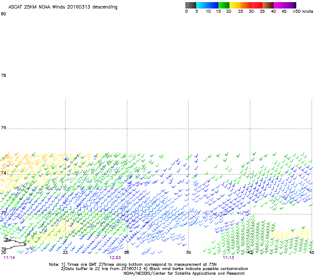
Task: Click the '0' label under the color scale
Action: [x=186, y=11]
